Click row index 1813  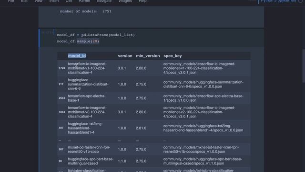(x=61, y=112)
